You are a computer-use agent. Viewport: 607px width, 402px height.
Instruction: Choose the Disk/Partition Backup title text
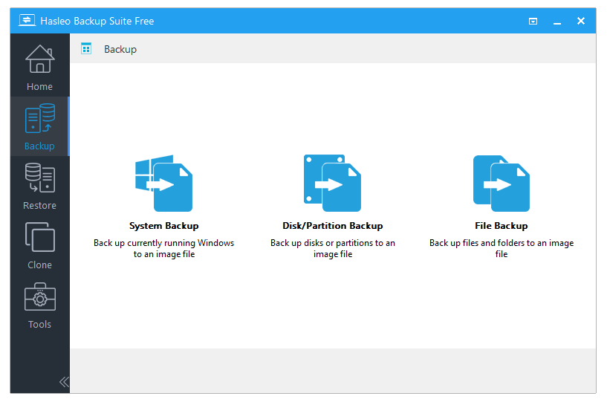point(333,226)
